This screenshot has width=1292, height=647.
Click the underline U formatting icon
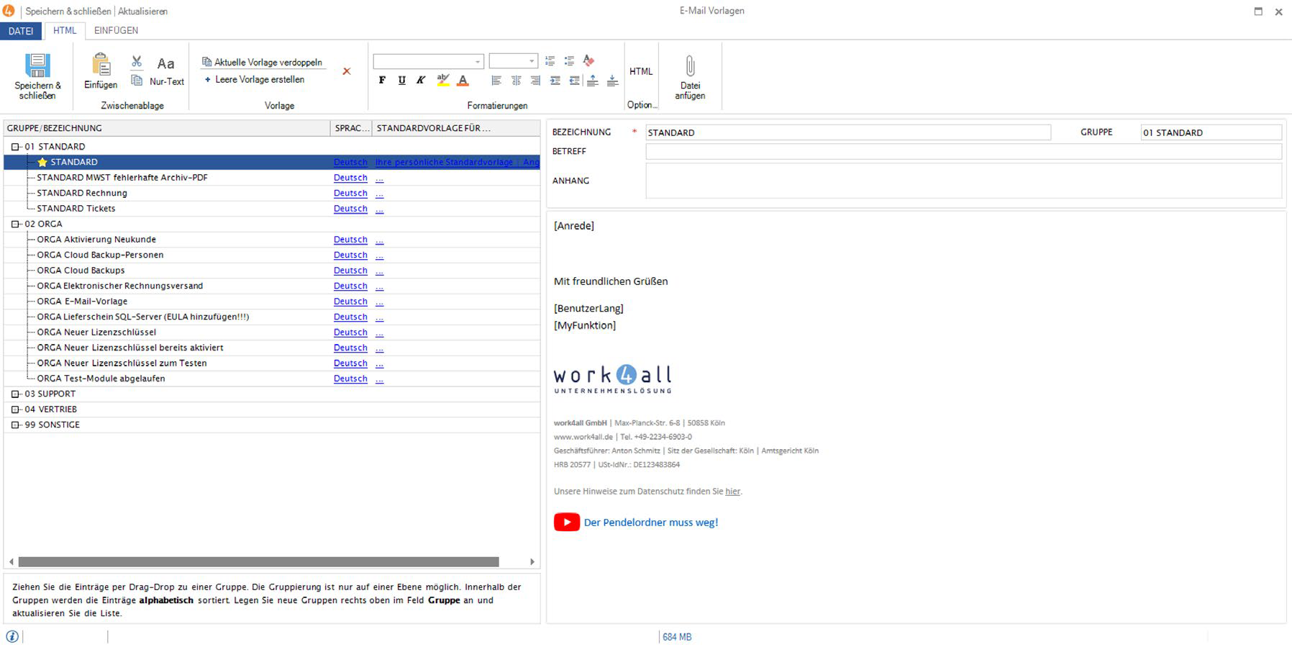tap(401, 81)
